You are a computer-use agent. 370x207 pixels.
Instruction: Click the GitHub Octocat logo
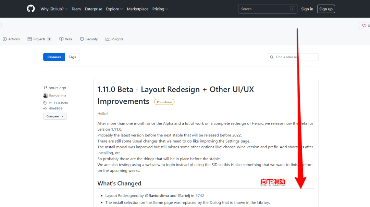pyautogui.click(x=31, y=9)
